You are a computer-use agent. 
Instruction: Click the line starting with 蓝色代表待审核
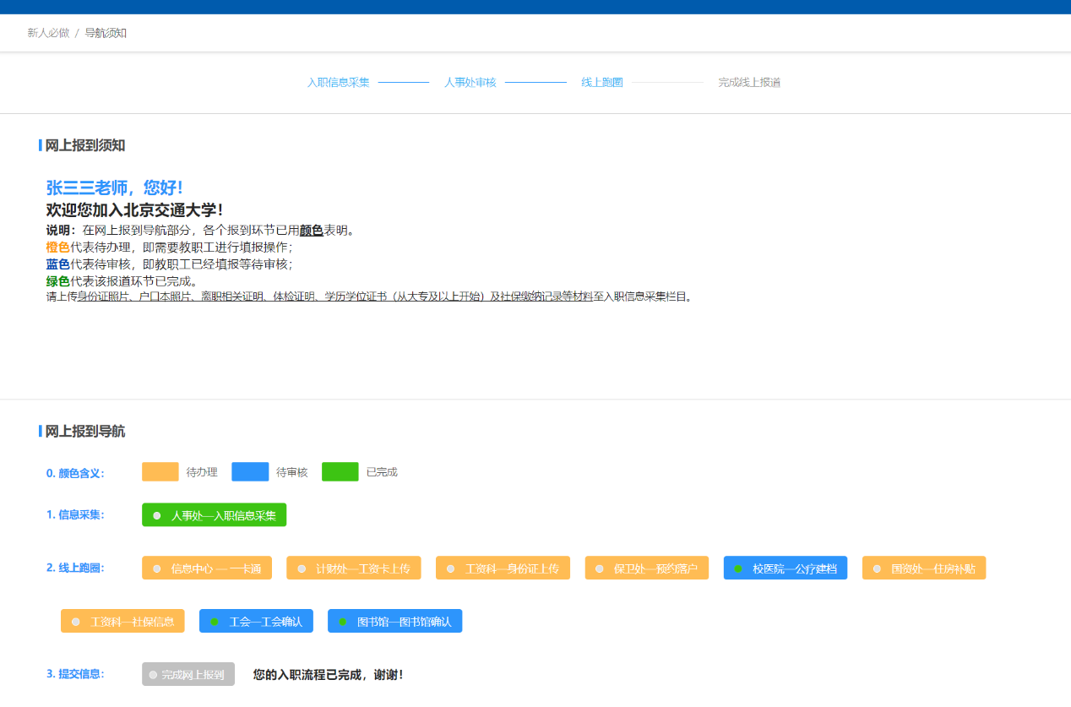click(170, 264)
